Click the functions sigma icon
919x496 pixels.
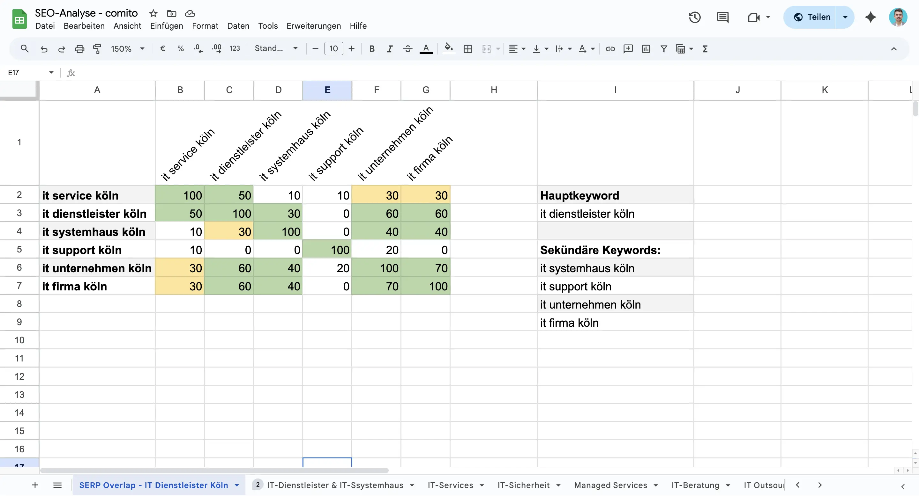coord(705,49)
